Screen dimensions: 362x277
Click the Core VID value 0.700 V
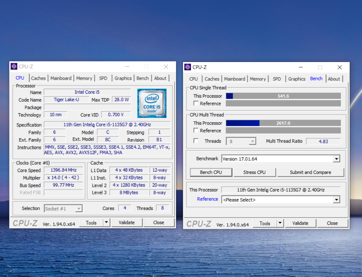(x=116, y=115)
